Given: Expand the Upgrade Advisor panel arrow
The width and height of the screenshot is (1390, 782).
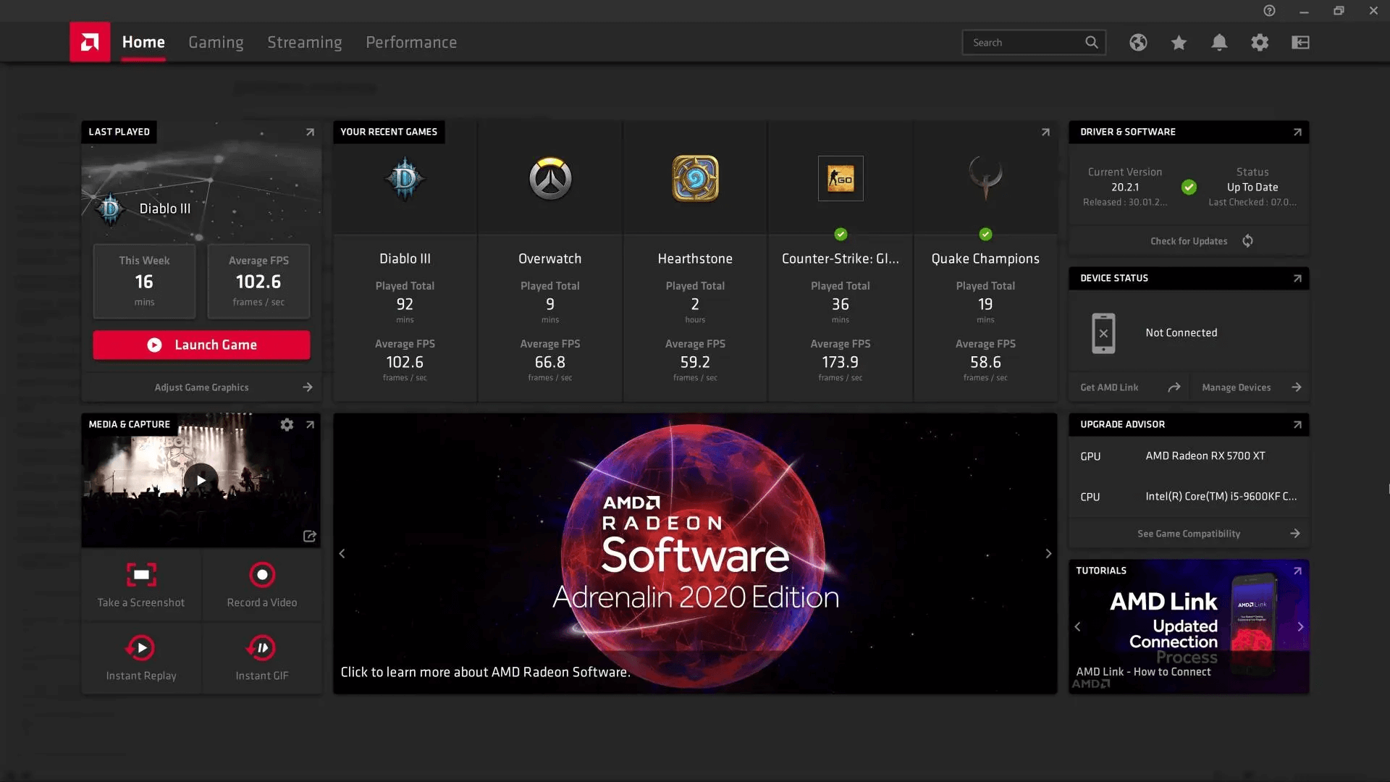Looking at the screenshot, I should coord(1297,425).
